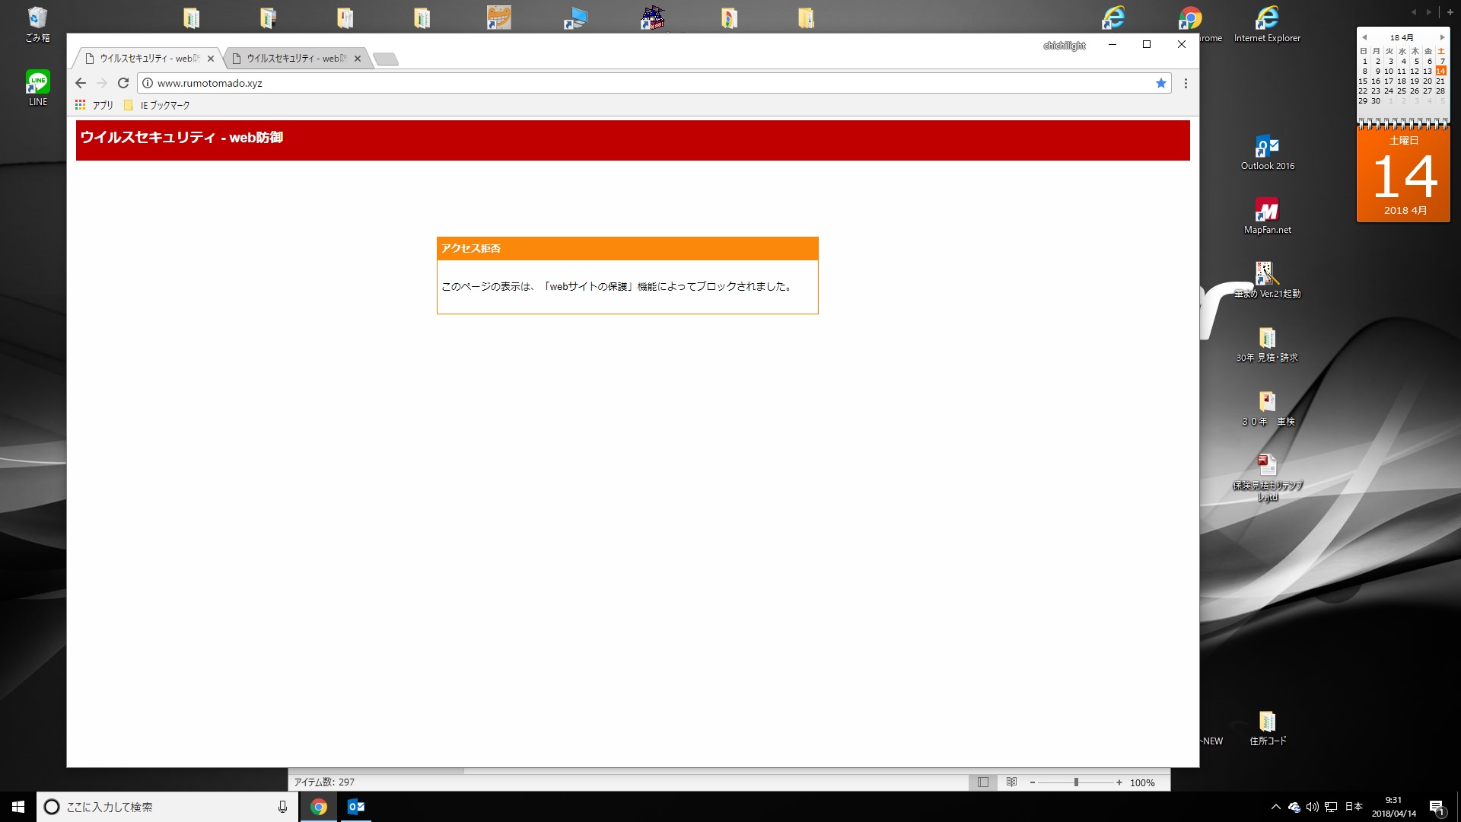The height and width of the screenshot is (822, 1461).
Task: Switch to the second ウイルスセキュリティ tab
Action: (x=295, y=59)
